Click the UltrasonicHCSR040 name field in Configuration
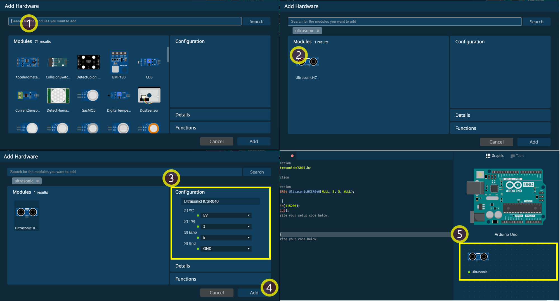The image size is (560, 301). point(220,201)
